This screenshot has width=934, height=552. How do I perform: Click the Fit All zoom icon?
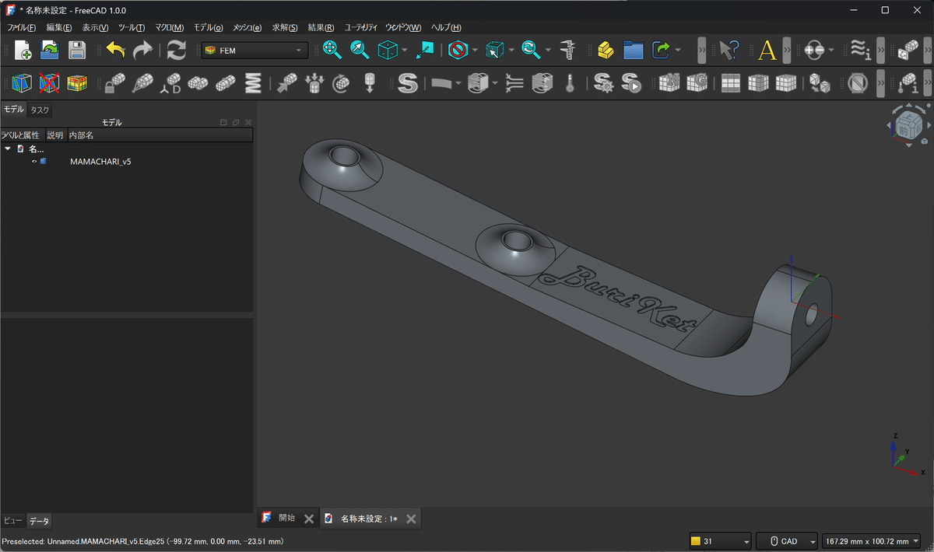click(x=332, y=51)
